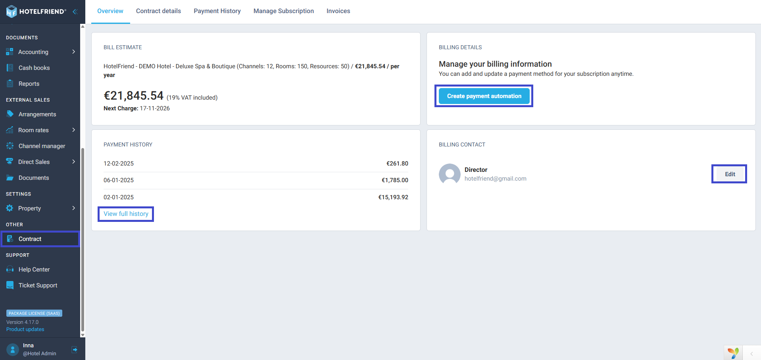Open Ticket Support chat icon
761x360 pixels.
click(10, 285)
